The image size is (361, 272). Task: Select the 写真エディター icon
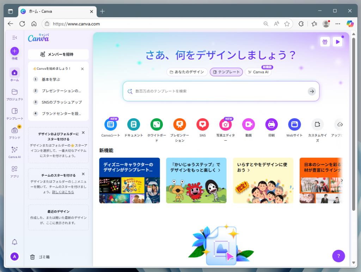point(225,124)
